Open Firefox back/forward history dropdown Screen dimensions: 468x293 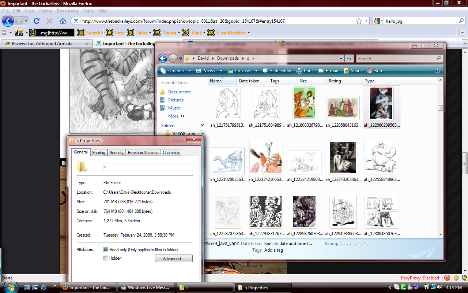pyautogui.click(x=26, y=21)
